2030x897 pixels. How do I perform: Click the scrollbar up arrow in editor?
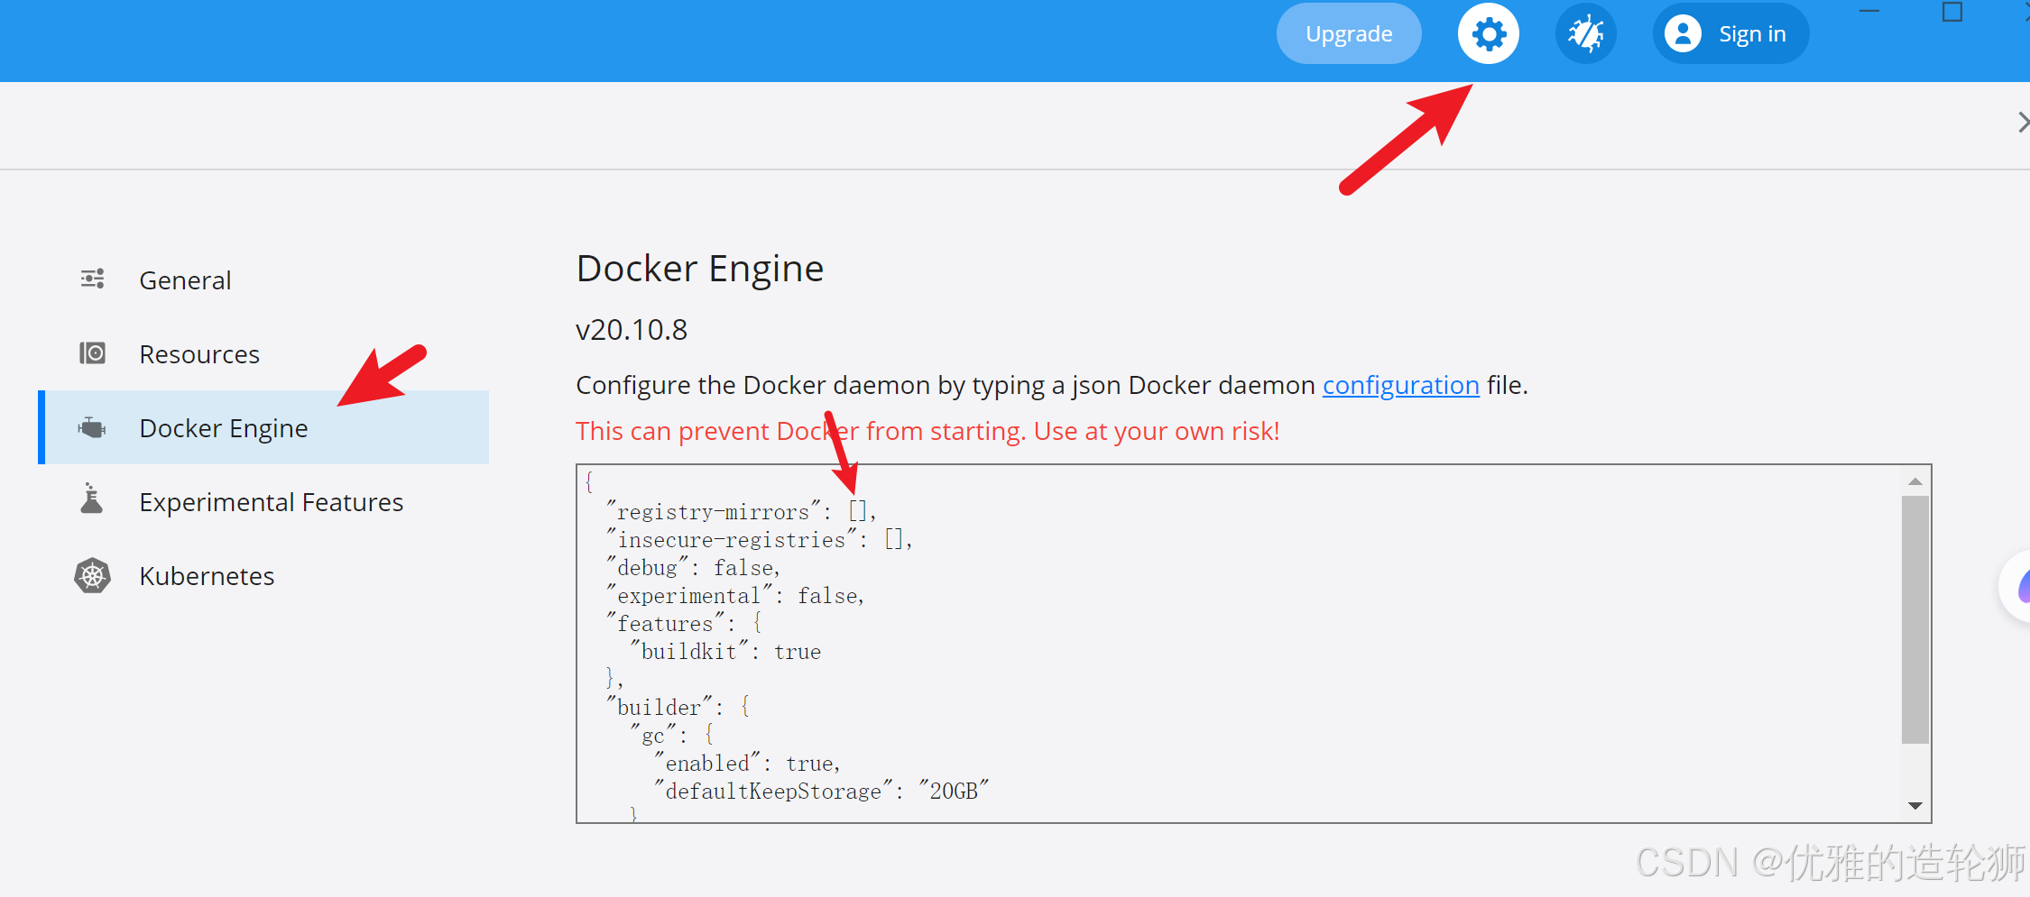(1915, 481)
